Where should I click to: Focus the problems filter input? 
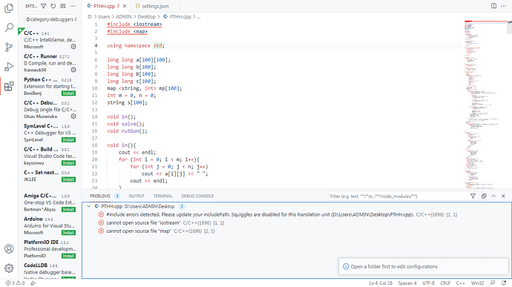(x=398, y=196)
